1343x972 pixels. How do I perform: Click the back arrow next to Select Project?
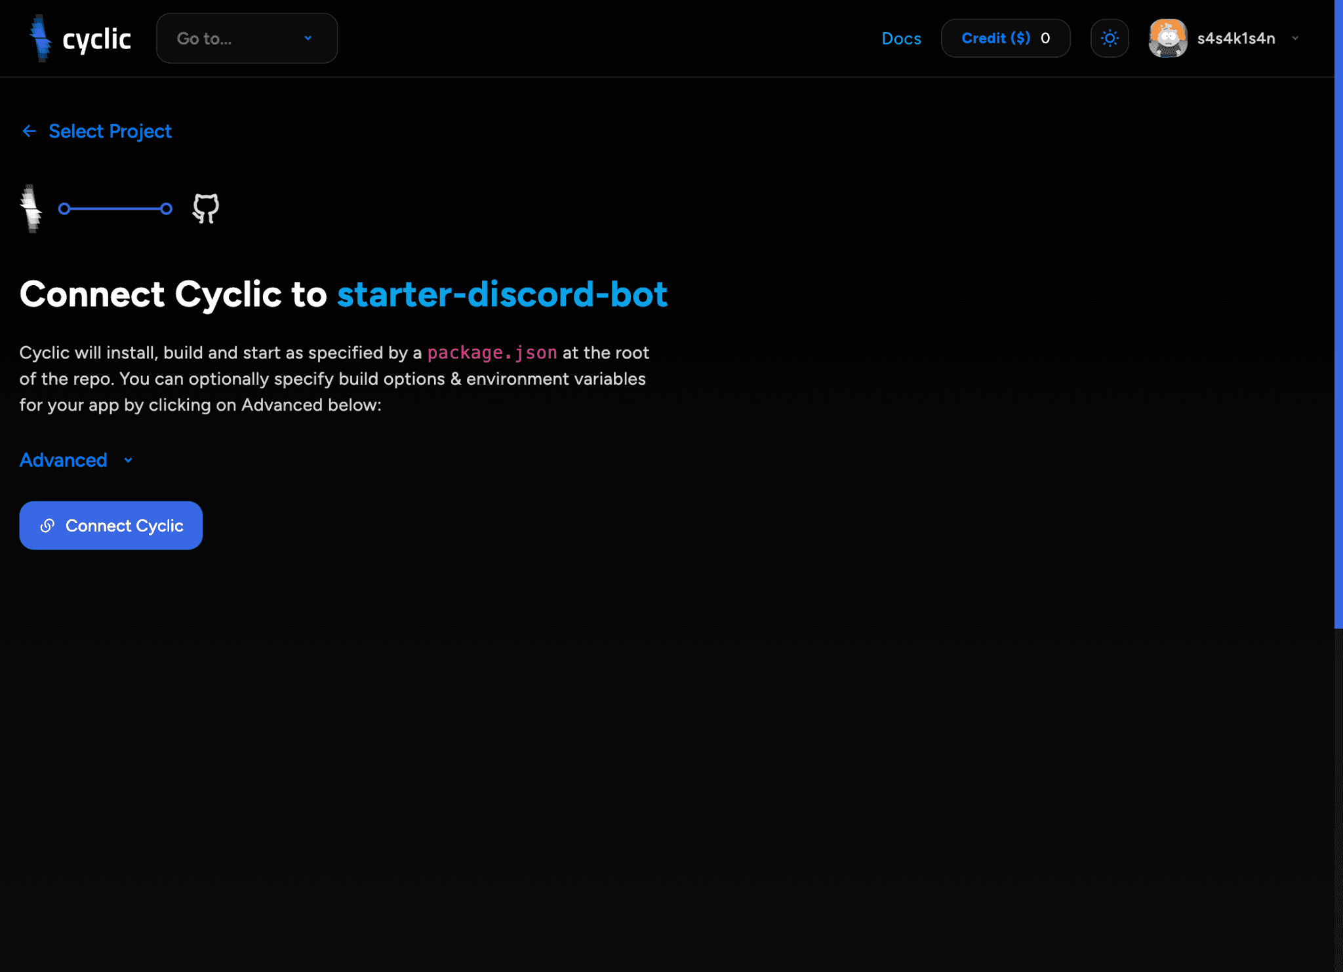(29, 131)
